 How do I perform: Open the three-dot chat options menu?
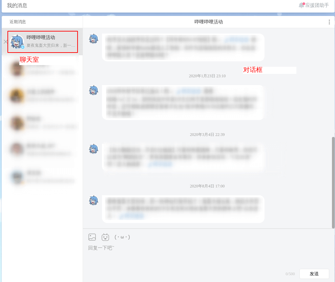[329, 22]
